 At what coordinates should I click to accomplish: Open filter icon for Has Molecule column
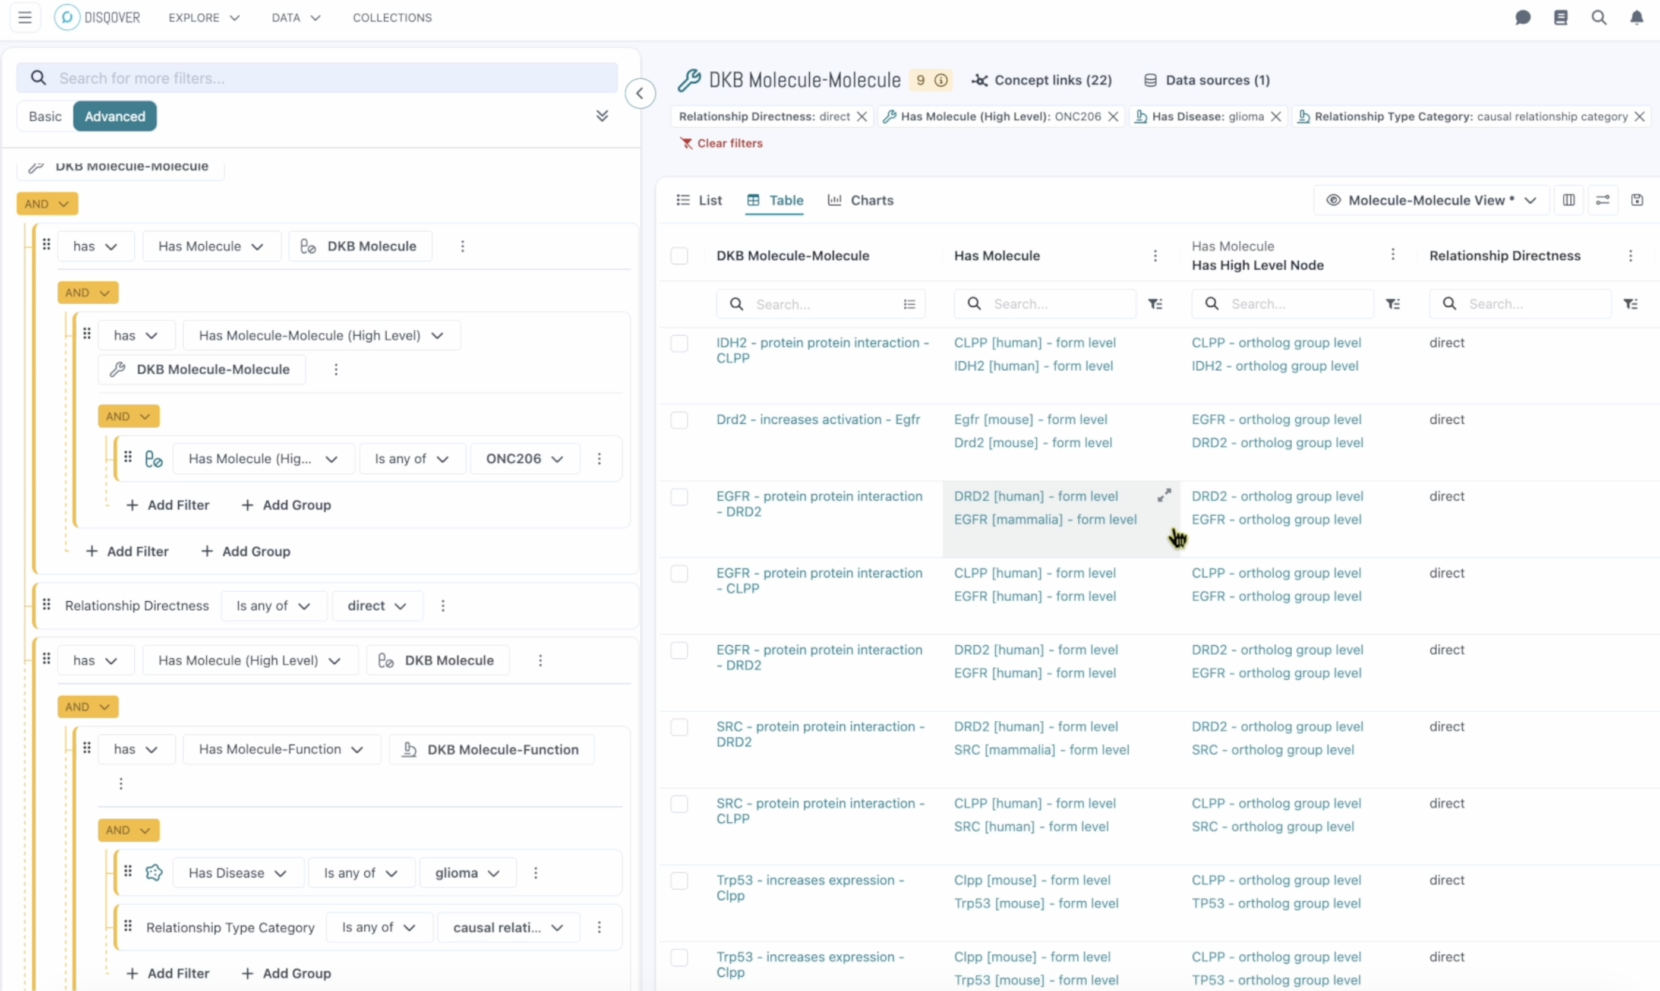1155,305
